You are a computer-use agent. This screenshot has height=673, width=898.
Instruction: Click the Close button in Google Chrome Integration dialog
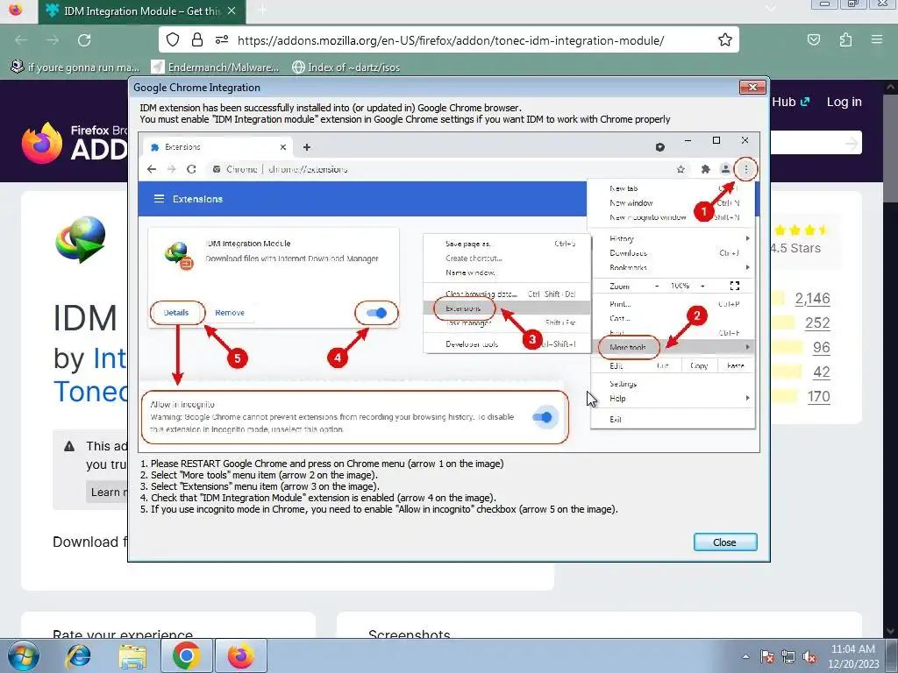tap(725, 542)
